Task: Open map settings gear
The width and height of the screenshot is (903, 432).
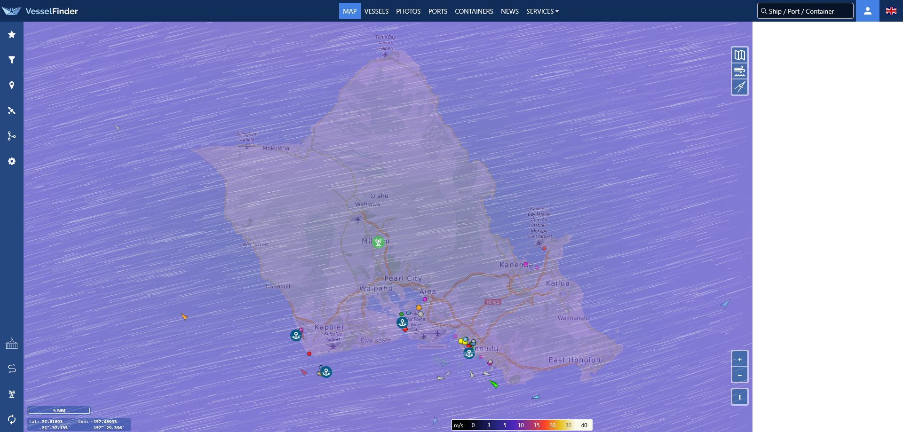Action: coord(12,161)
